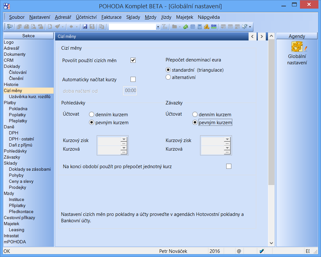Click the vertical scrollbar thumb
This screenshot has width=321, height=257.
point(271,112)
